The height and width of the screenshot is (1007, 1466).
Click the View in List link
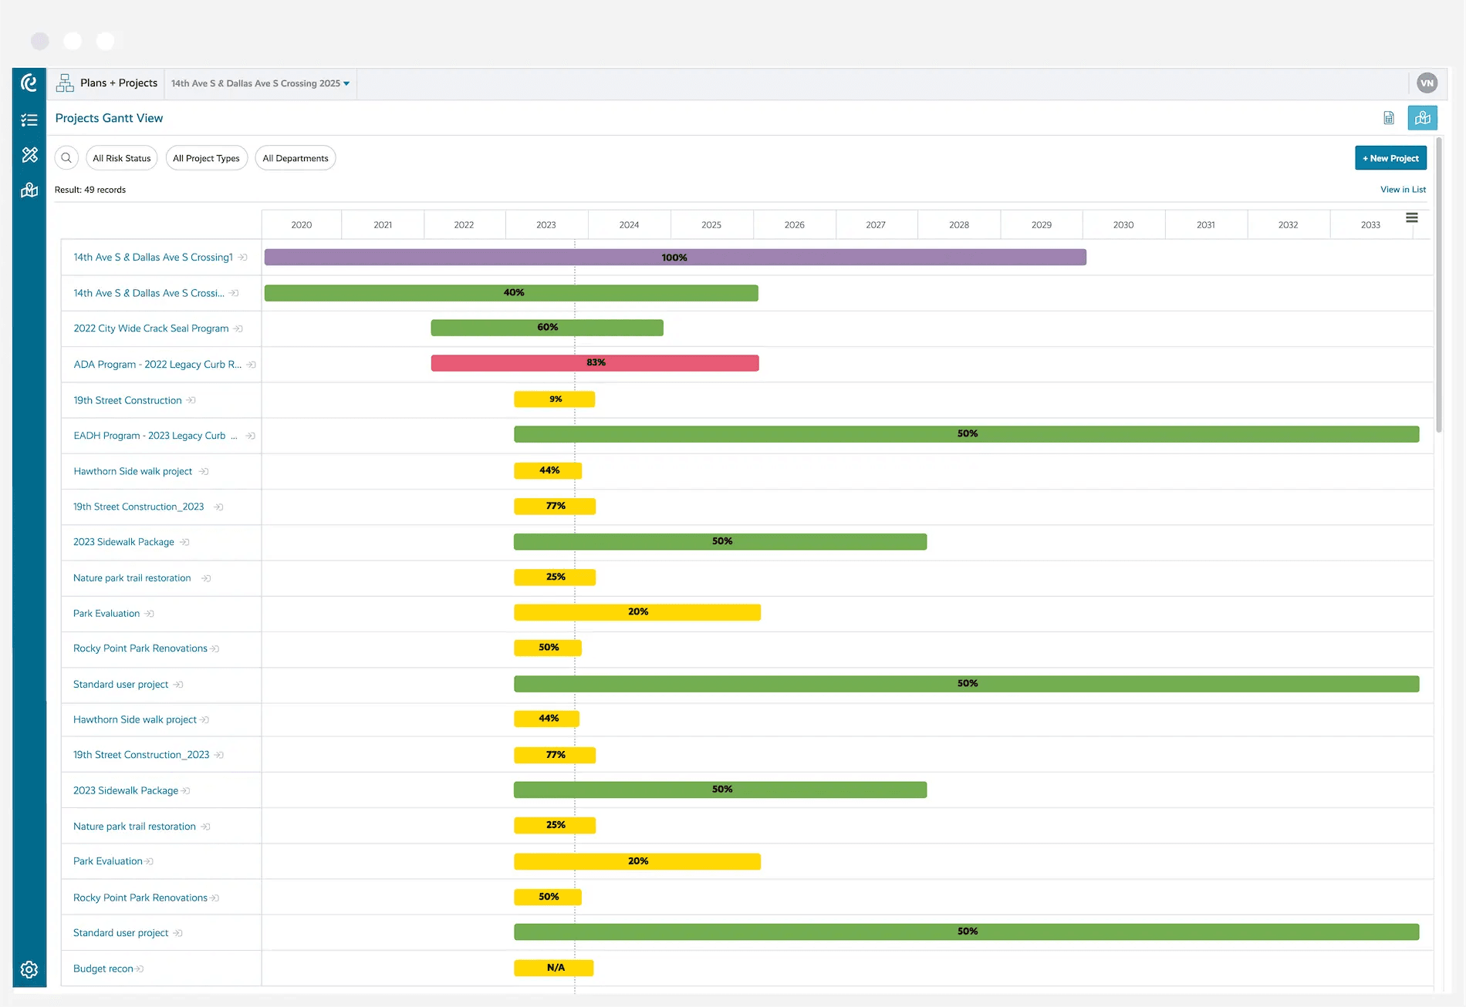coord(1403,190)
